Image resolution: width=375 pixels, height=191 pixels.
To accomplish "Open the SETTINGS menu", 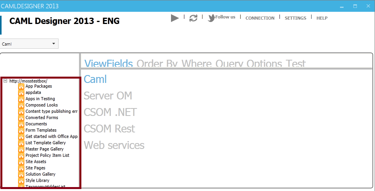I will [x=295, y=18].
